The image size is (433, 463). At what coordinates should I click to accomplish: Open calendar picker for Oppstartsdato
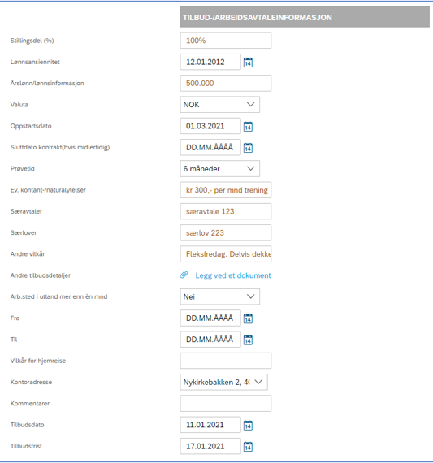(x=248, y=127)
